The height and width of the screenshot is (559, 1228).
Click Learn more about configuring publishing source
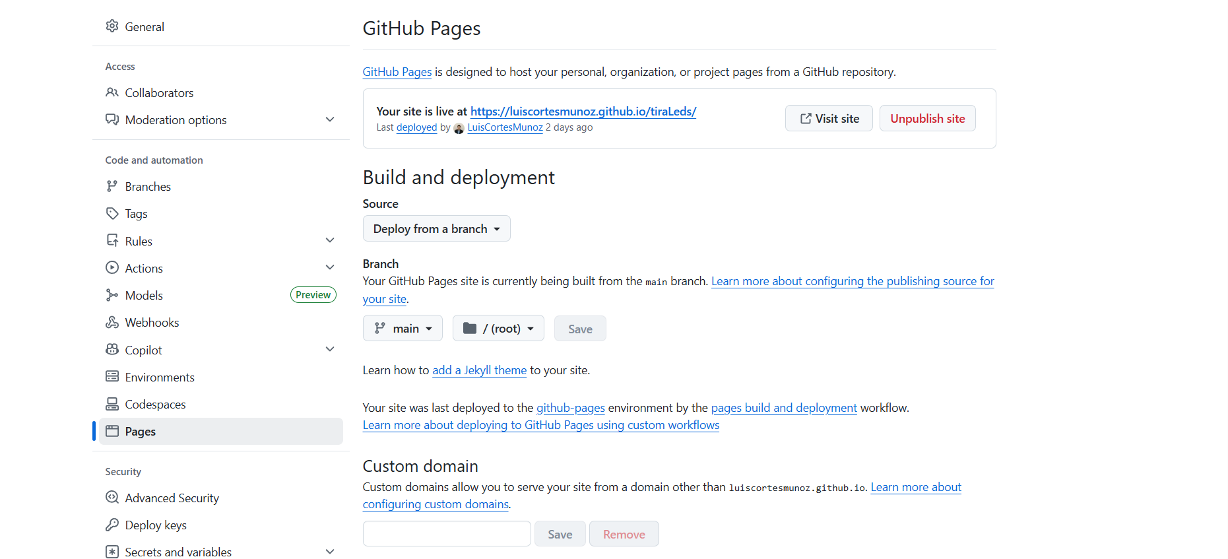pyautogui.click(x=853, y=281)
